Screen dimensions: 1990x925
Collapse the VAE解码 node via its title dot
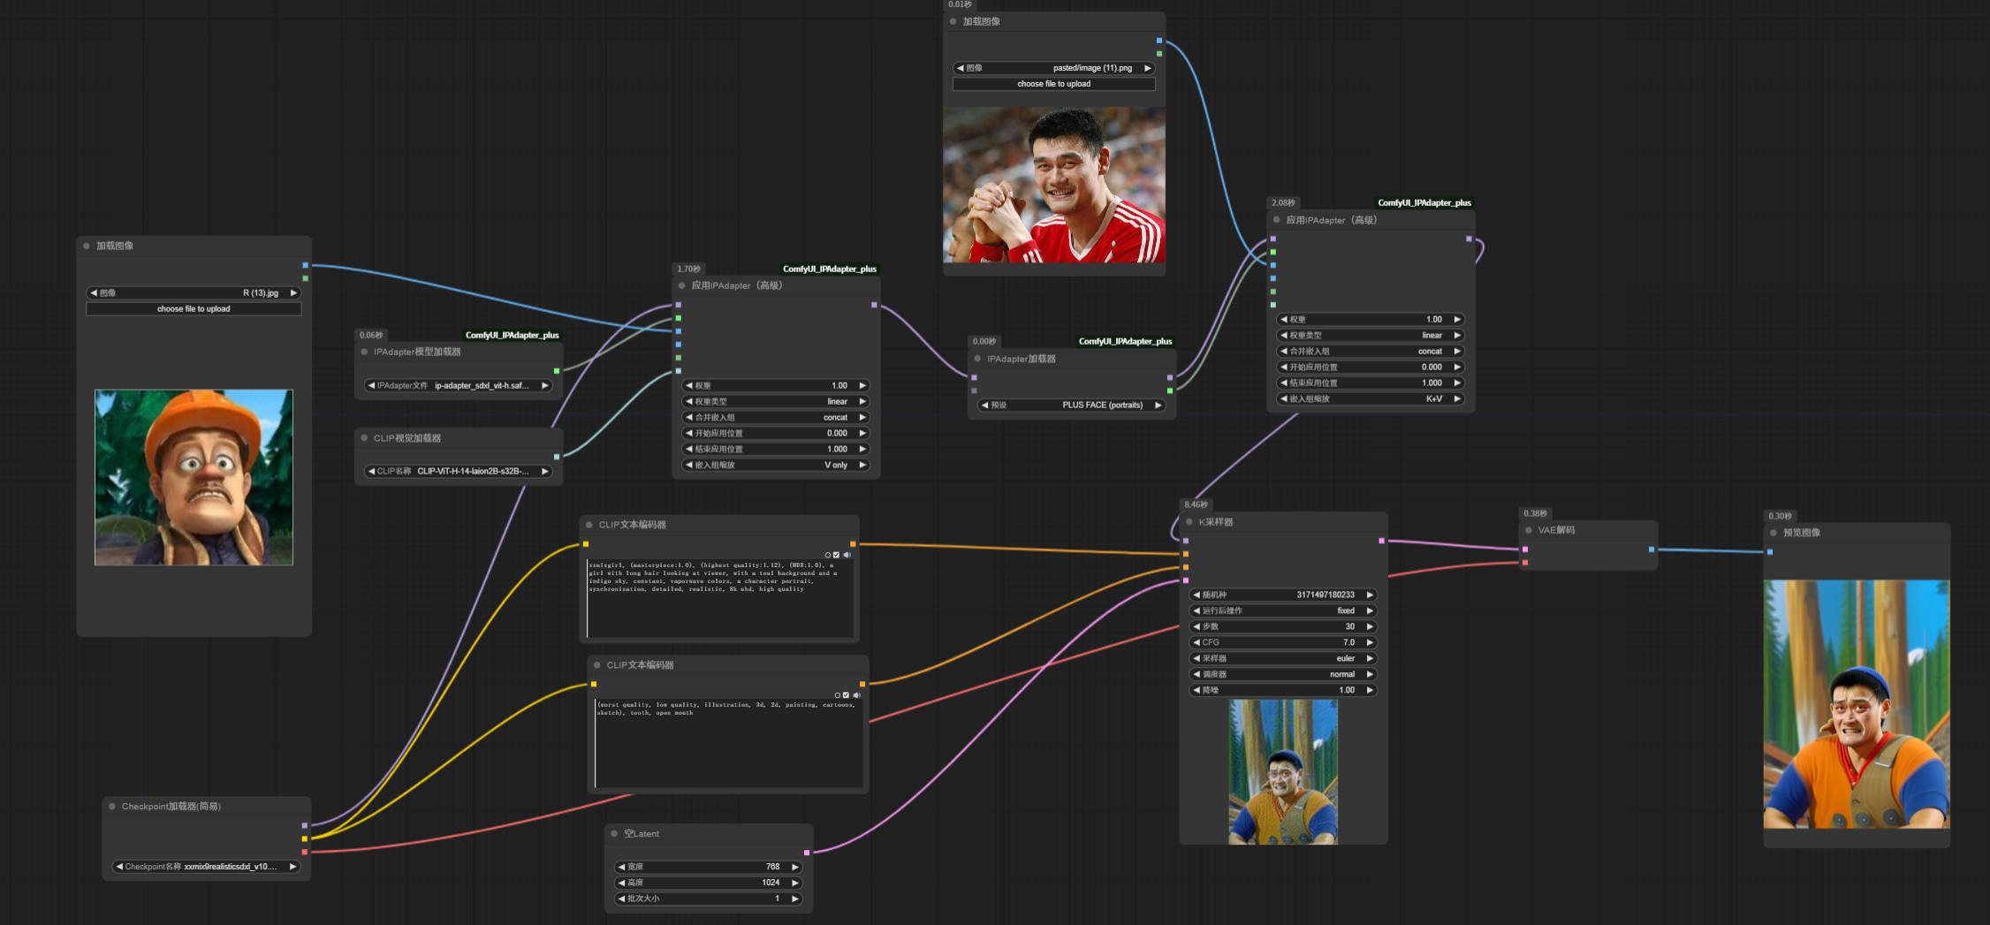(x=1529, y=530)
